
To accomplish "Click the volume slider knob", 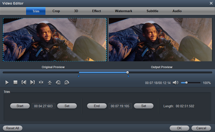I will pyautogui.click(x=186, y=83).
